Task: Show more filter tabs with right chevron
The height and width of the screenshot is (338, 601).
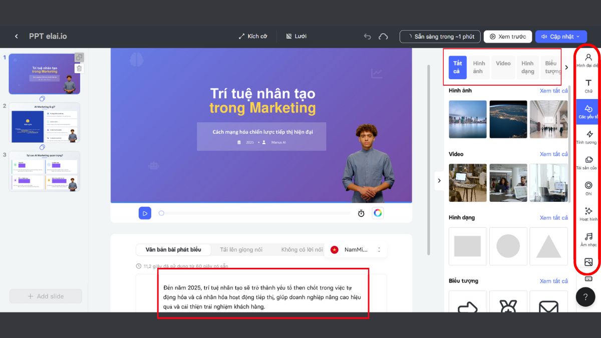Action: pyautogui.click(x=566, y=68)
